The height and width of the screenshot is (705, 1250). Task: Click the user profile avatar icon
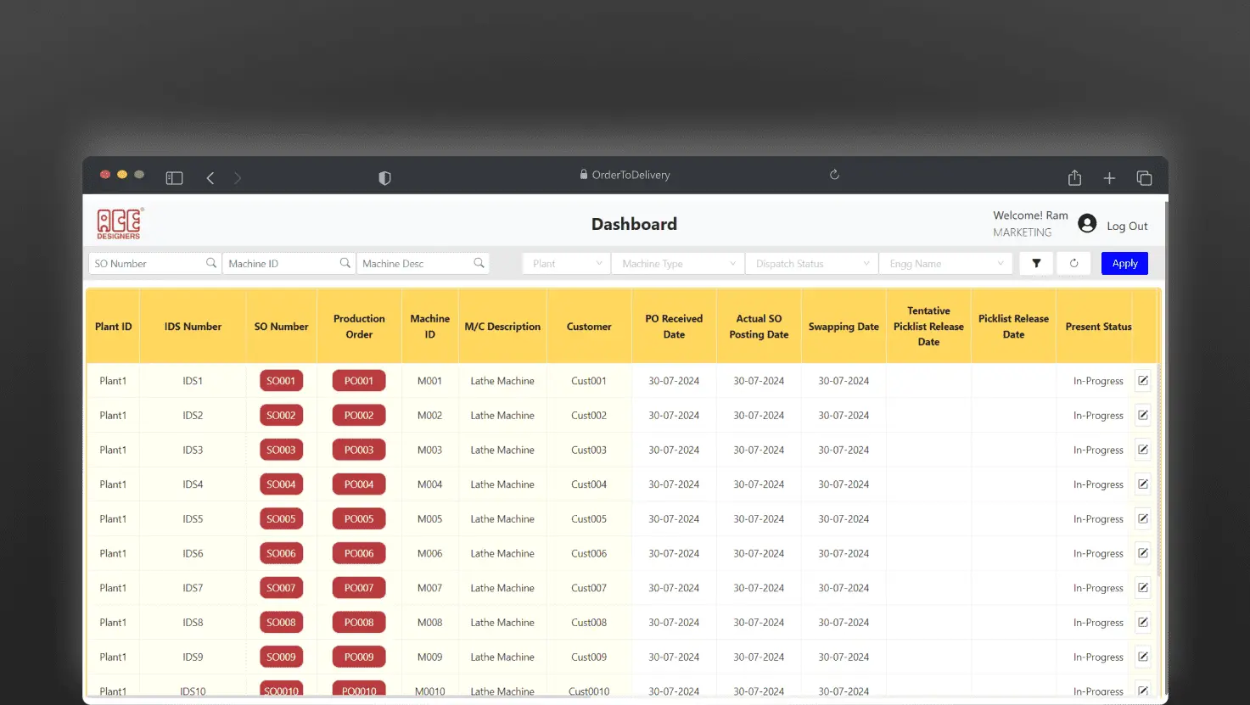pos(1087,224)
